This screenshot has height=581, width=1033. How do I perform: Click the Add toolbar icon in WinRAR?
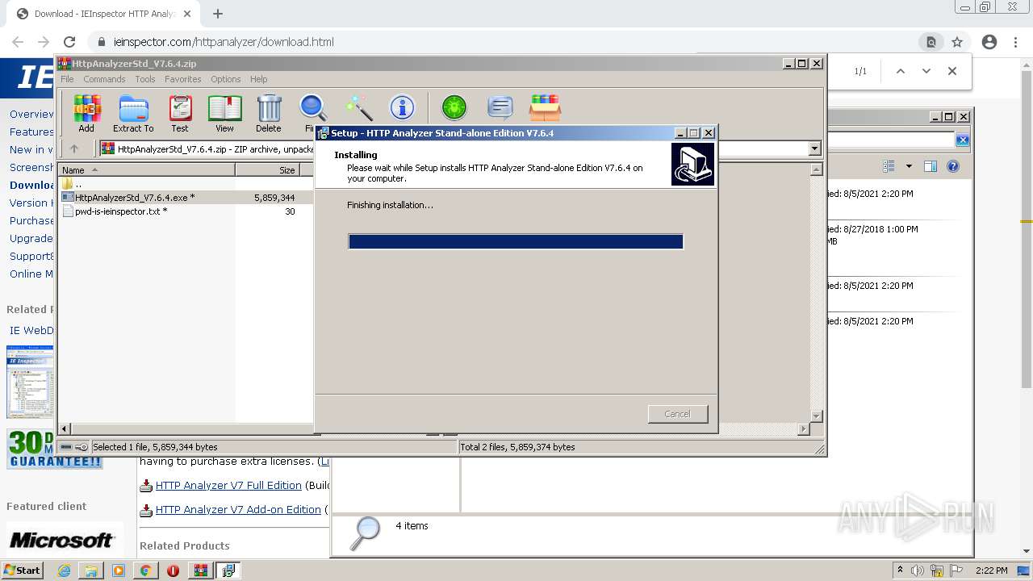[x=86, y=114]
